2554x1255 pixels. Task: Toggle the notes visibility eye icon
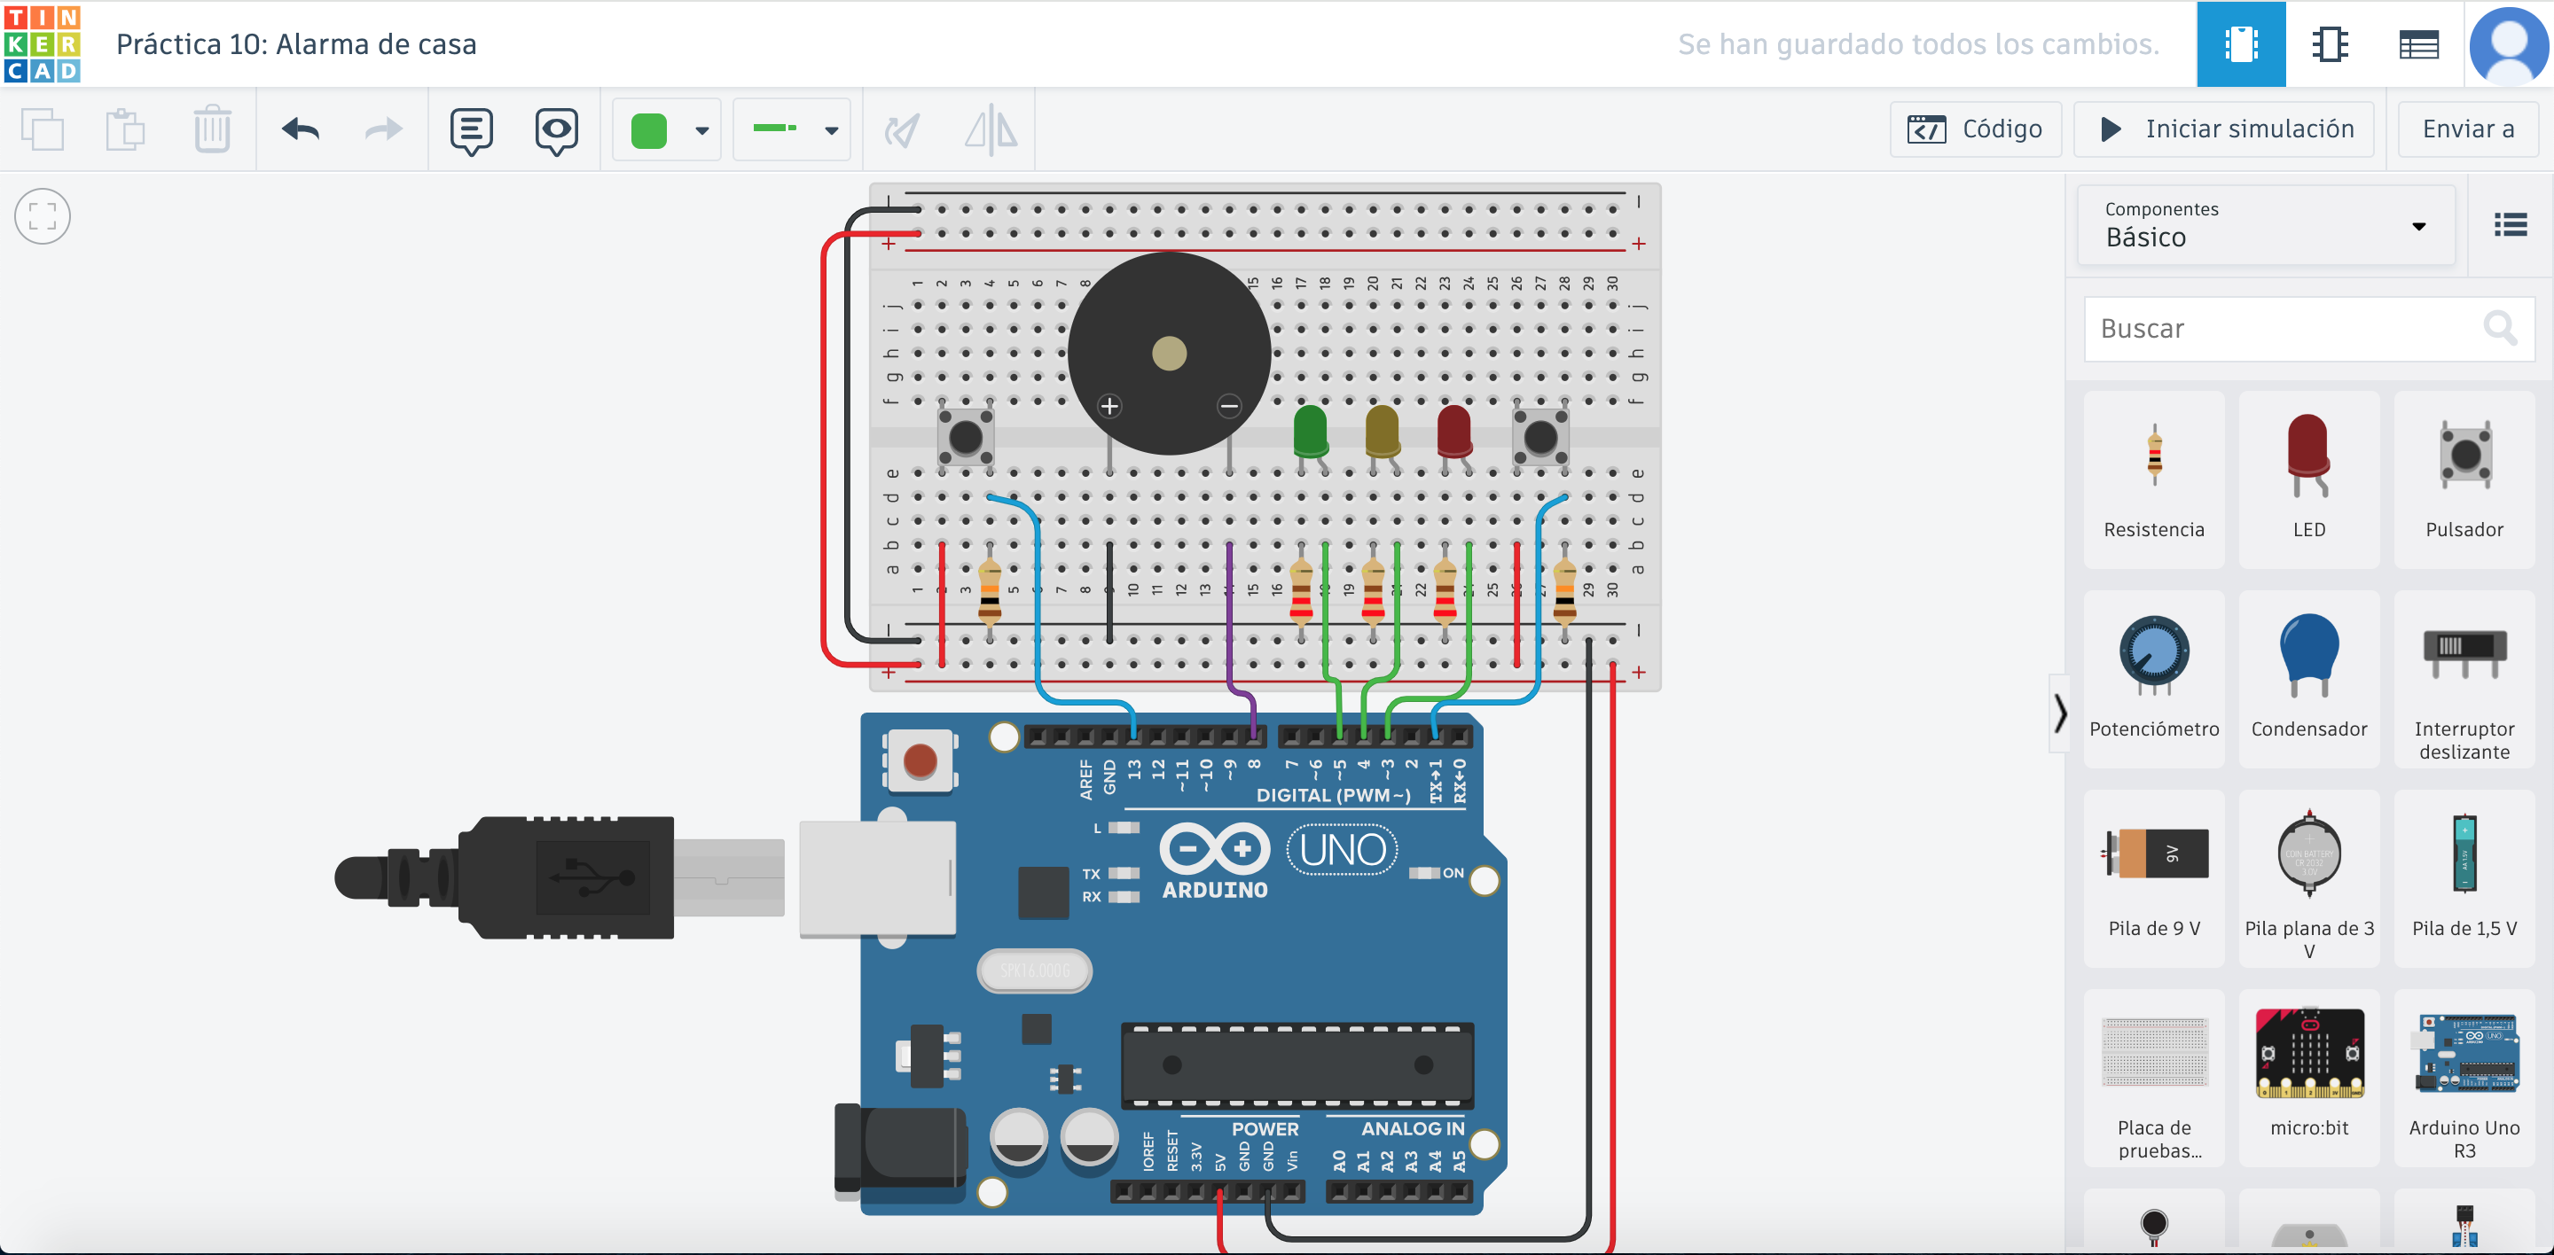[x=556, y=129]
